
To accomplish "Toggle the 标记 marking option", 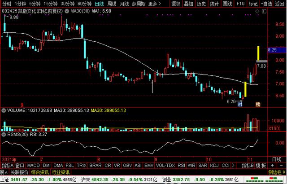I will [253, 4].
